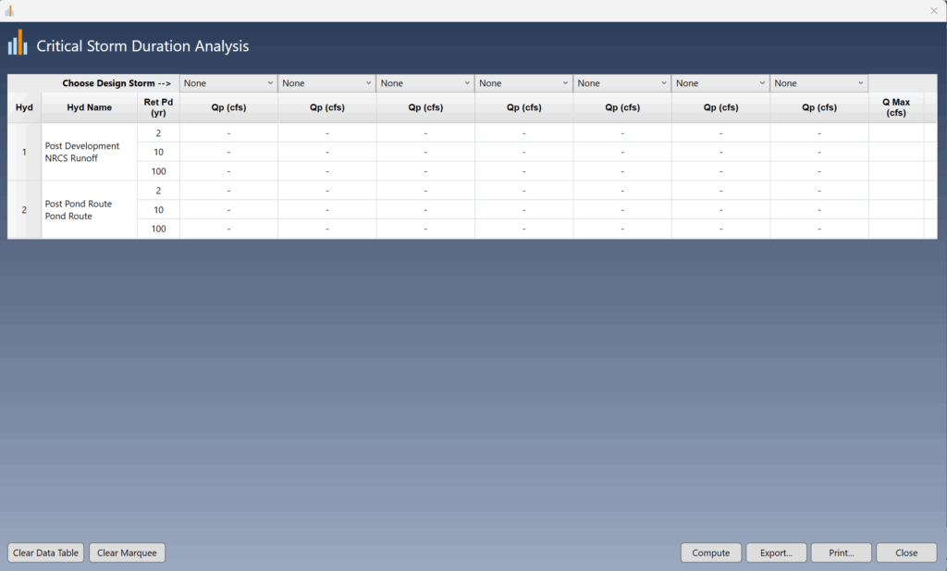Close the Critical Storm Duration Analysis window
947x571 pixels.
(x=906, y=552)
